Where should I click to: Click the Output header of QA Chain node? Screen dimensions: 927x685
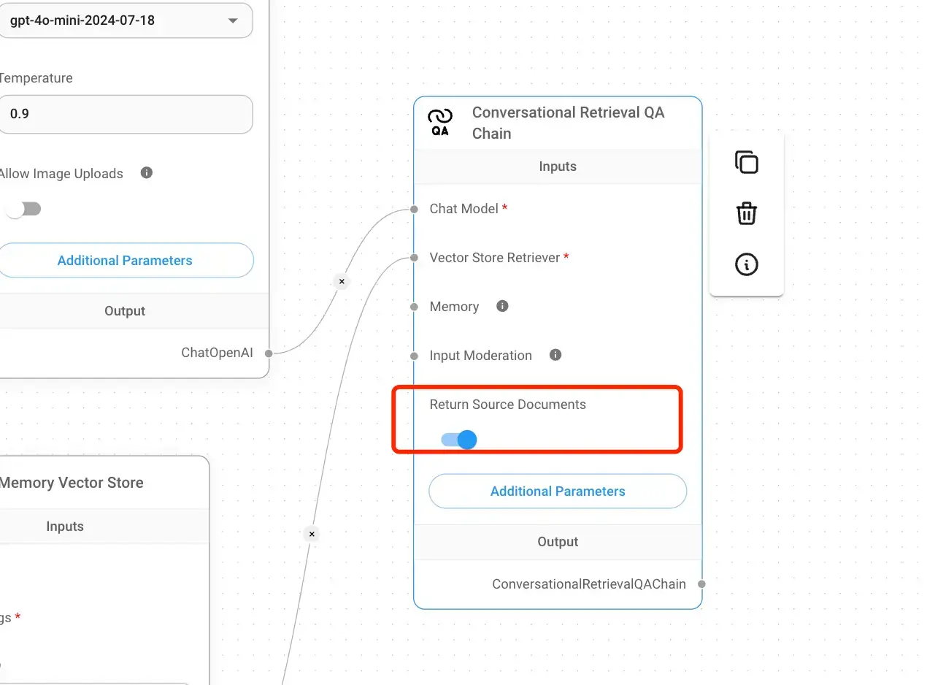[x=558, y=542]
